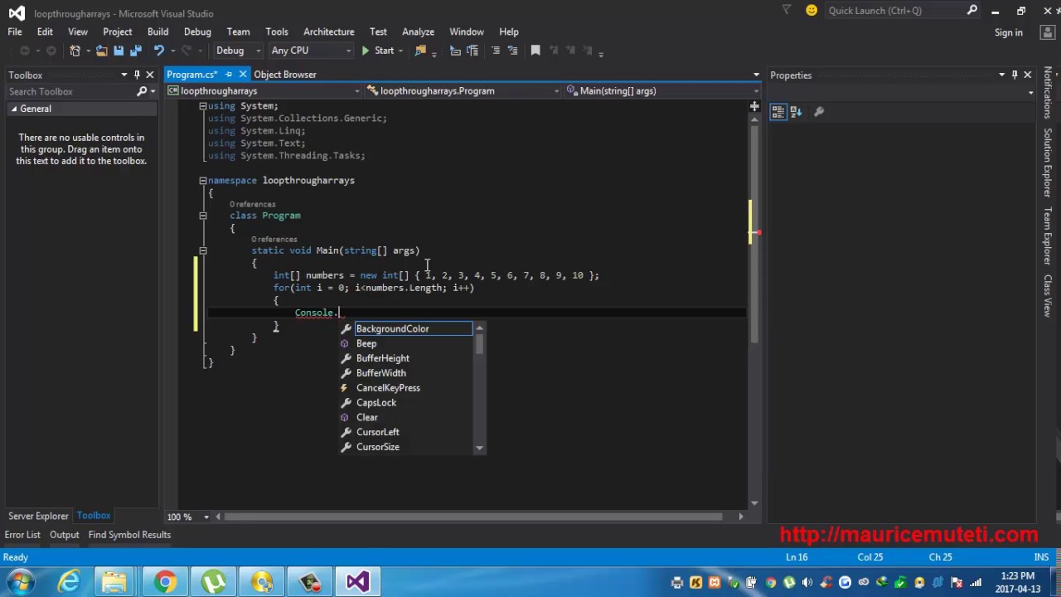
Task: Click the Save All toolbar icon
Action: (x=136, y=51)
